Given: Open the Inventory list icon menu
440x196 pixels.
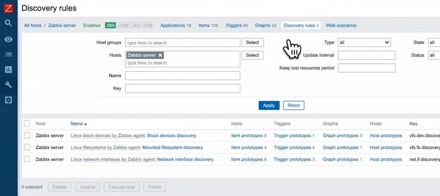Looking at the screenshot, I should click(x=8, y=54).
